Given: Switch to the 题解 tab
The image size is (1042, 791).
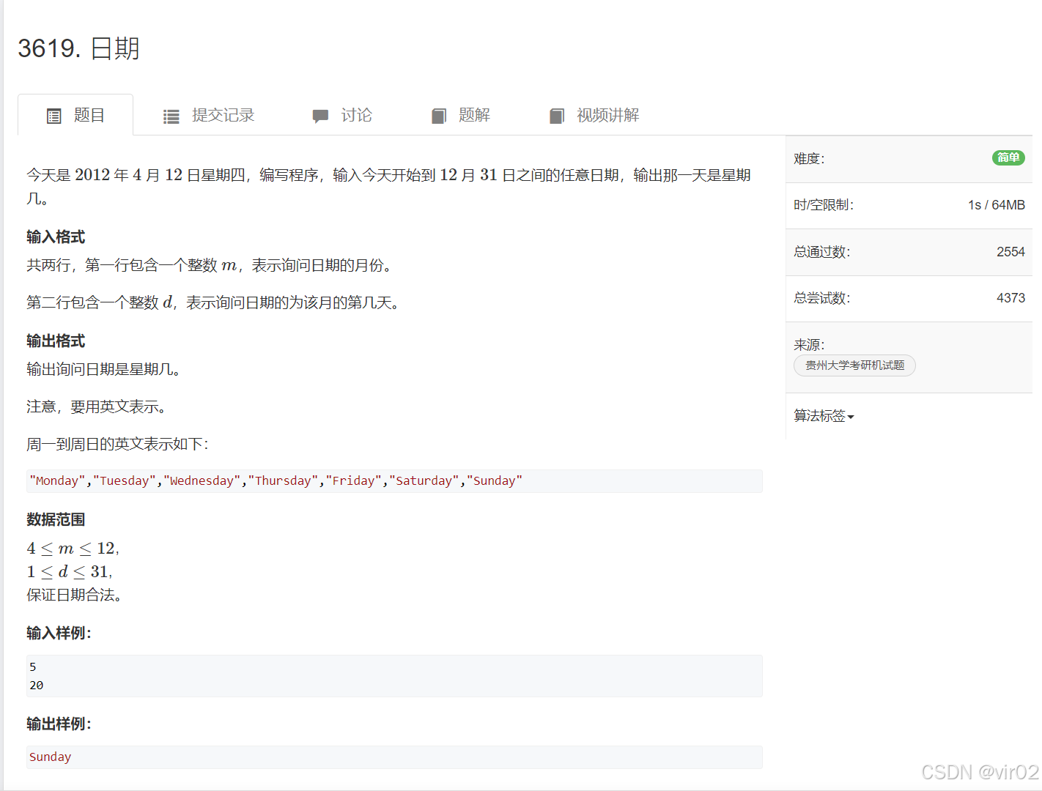Looking at the screenshot, I should [475, 115].
